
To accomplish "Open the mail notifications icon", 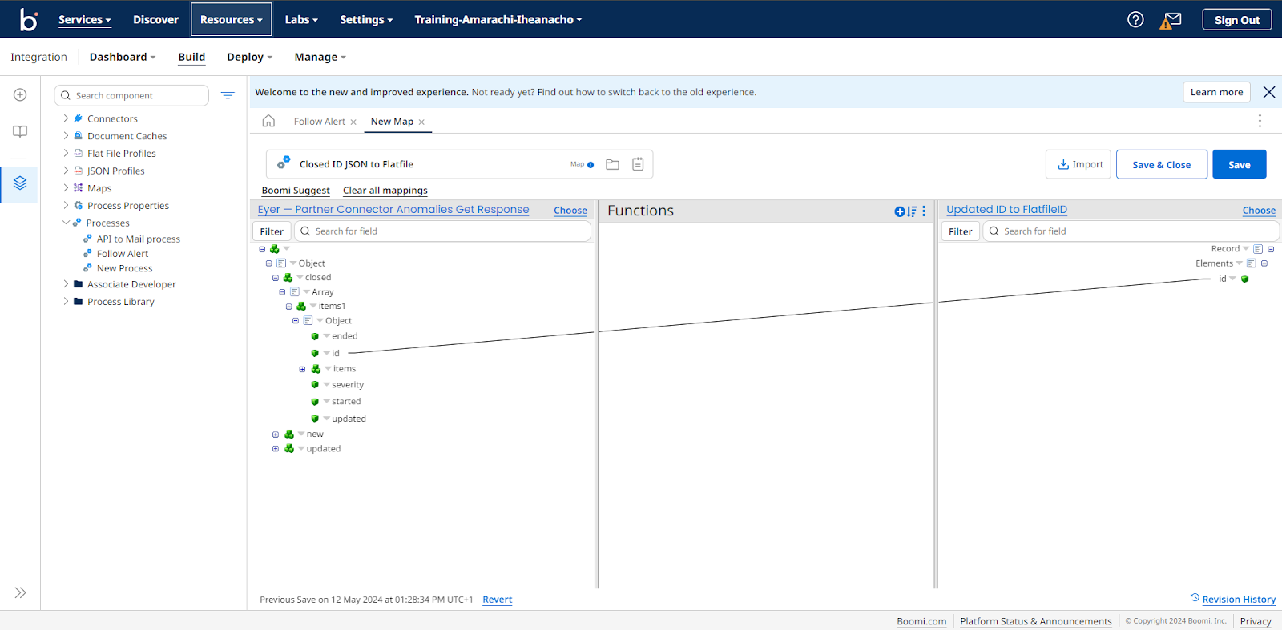I will pyautogui.click(x=1171, y=20).
